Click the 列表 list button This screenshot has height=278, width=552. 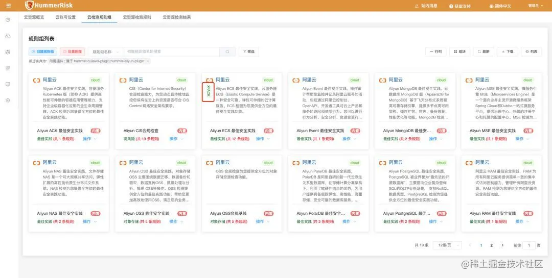coord(531,52)
